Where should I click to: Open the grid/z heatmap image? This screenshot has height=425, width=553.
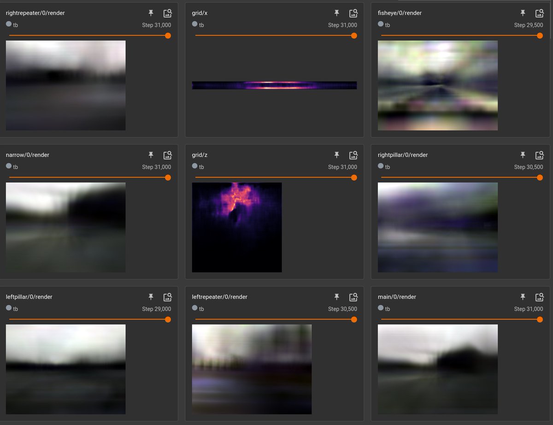[237, 227]
